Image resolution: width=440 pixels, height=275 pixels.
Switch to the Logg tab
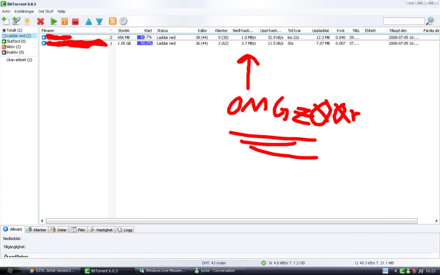125,230
